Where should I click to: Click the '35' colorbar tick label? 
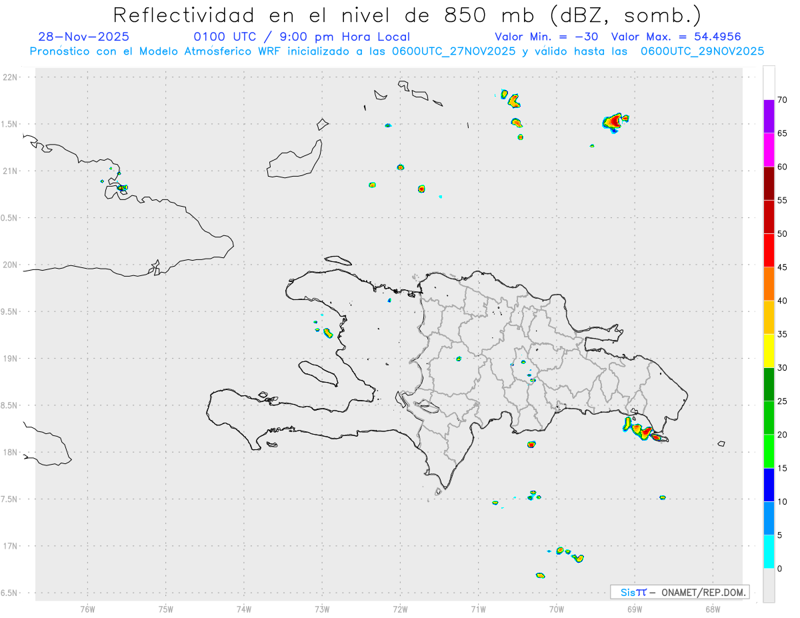click(x=782, y=334)
